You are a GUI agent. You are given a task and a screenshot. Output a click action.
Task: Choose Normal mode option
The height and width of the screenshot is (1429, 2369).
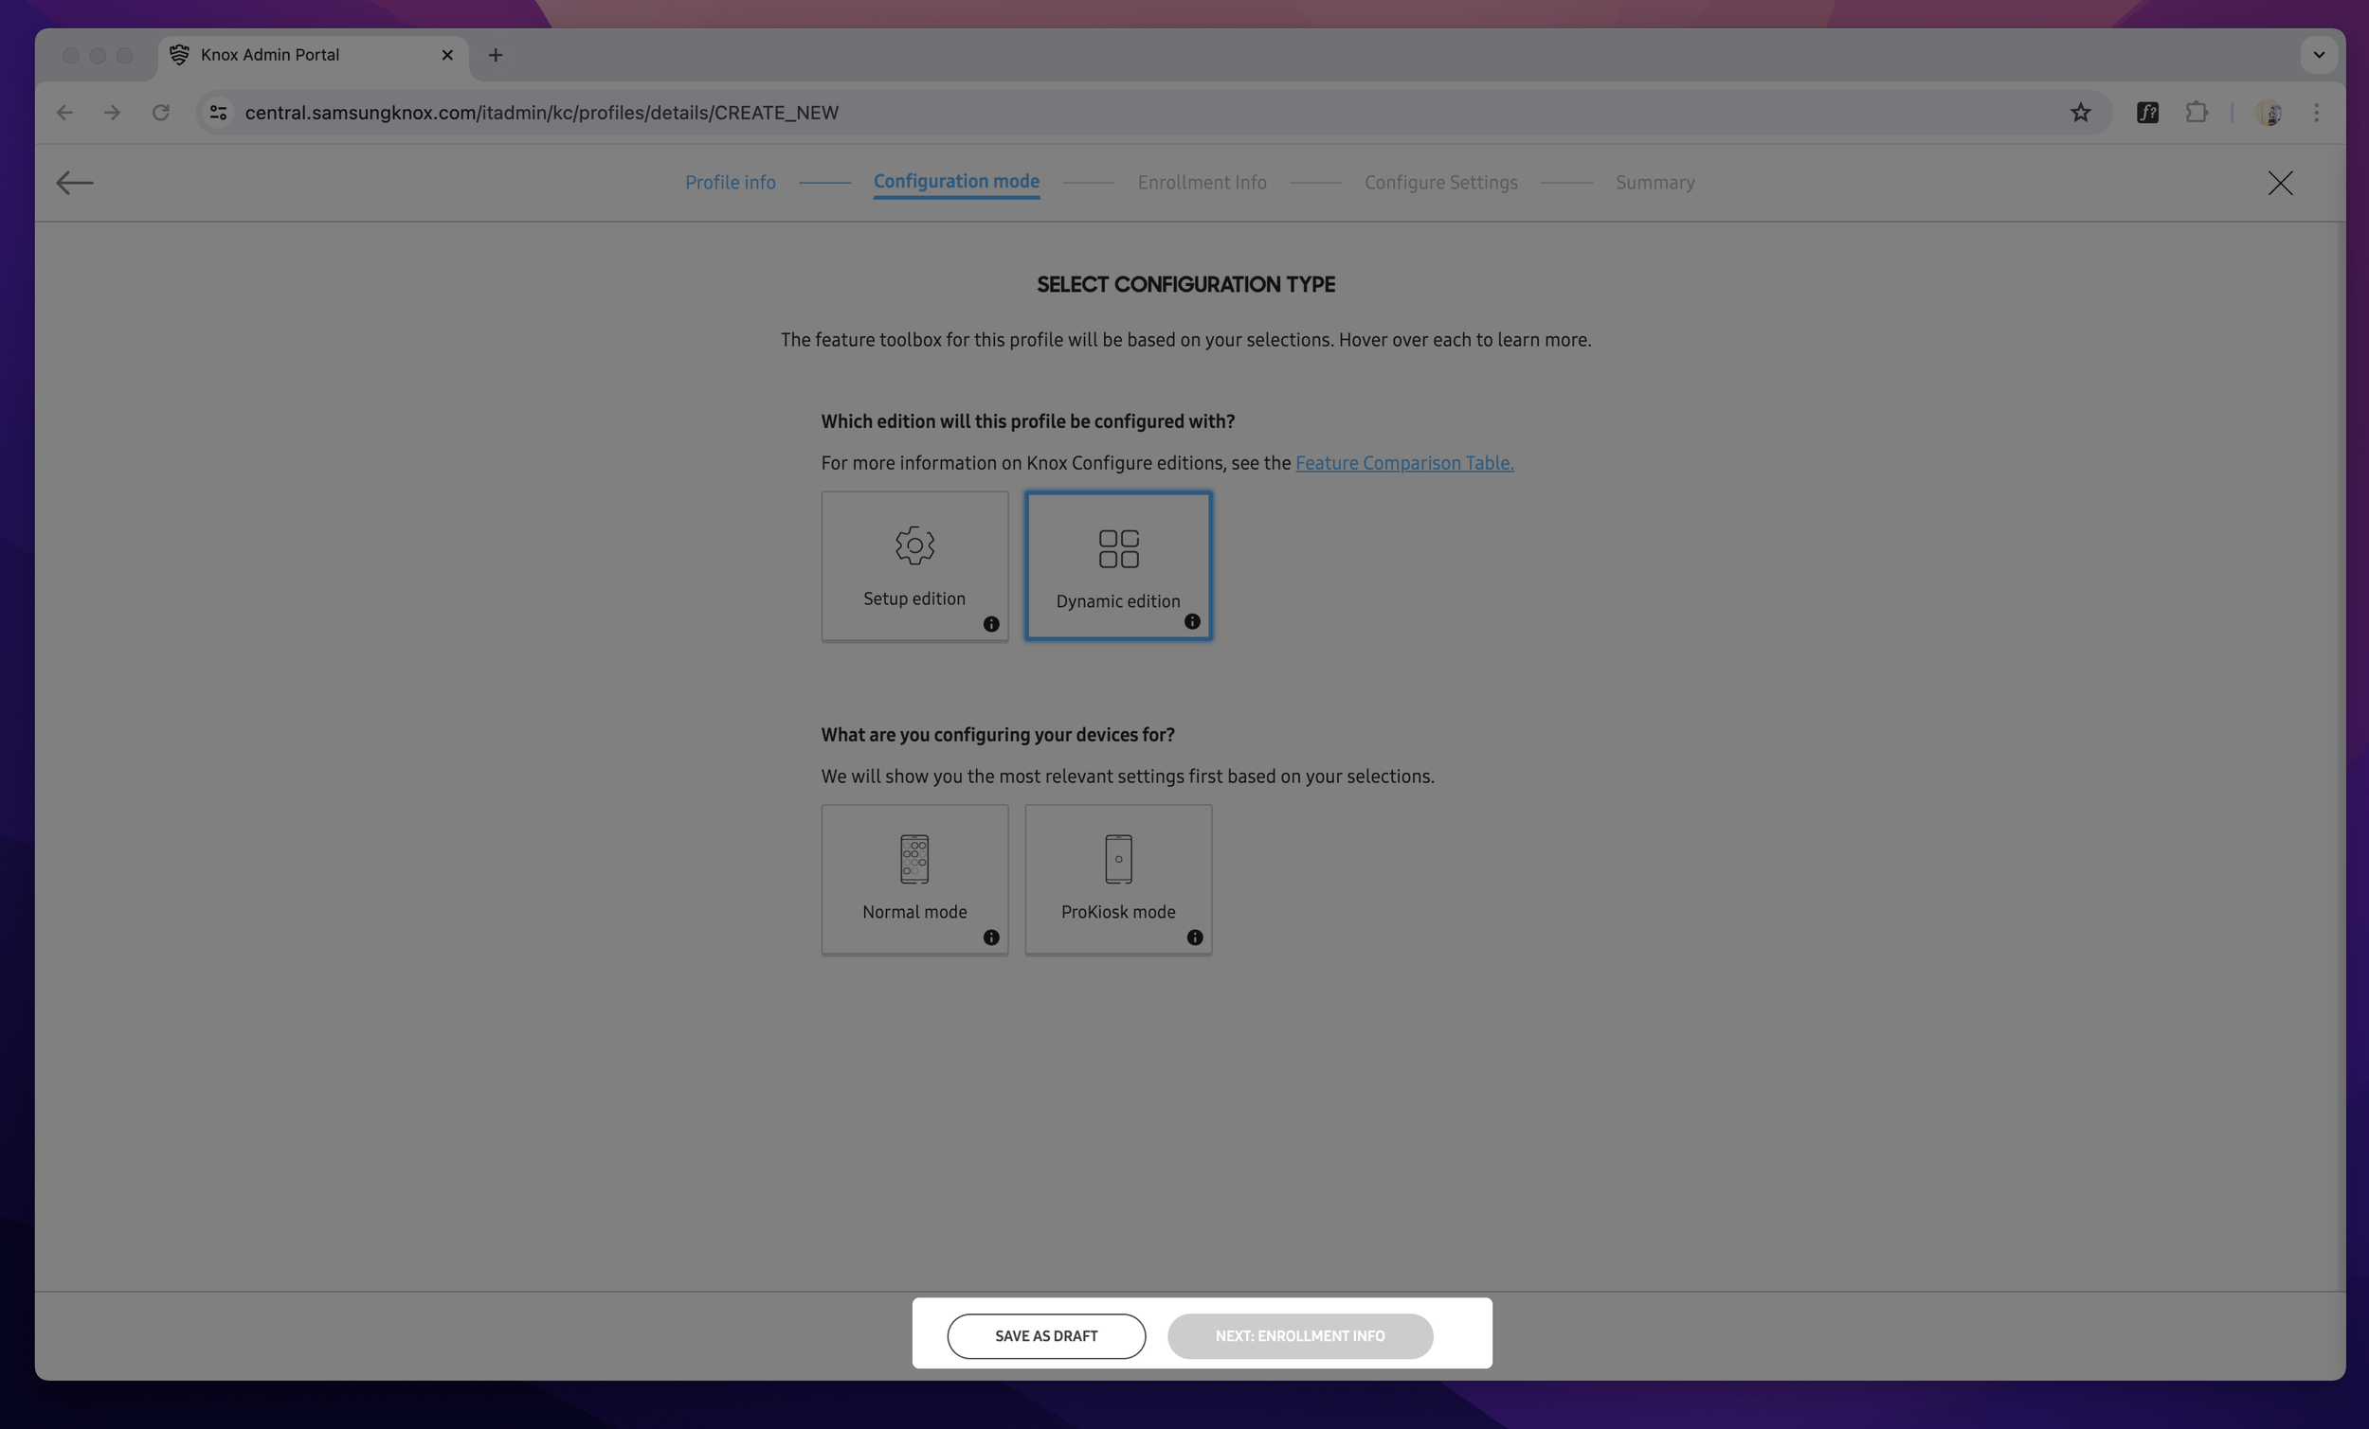point(913,879)
